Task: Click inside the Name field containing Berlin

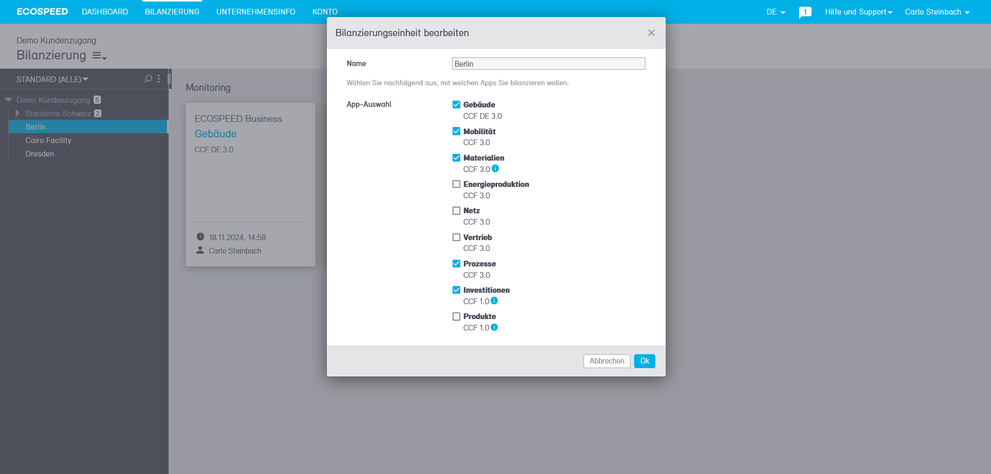Action: 548,64
